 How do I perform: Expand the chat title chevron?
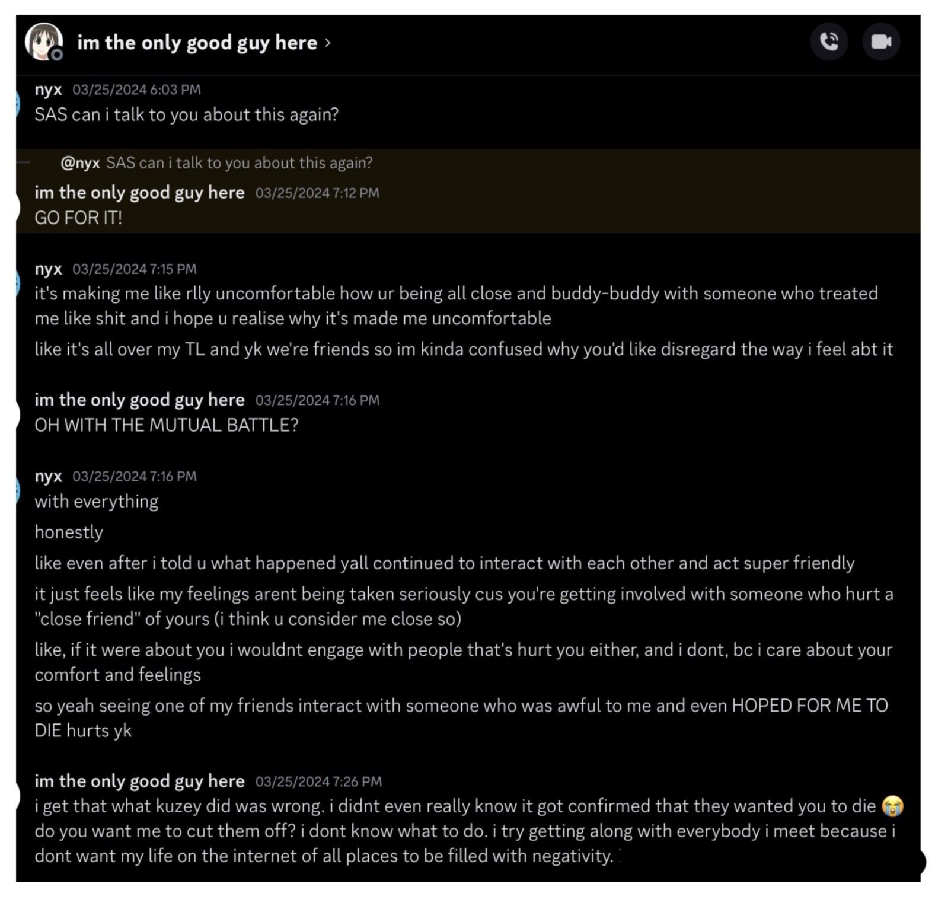click(x=327, y=43)
